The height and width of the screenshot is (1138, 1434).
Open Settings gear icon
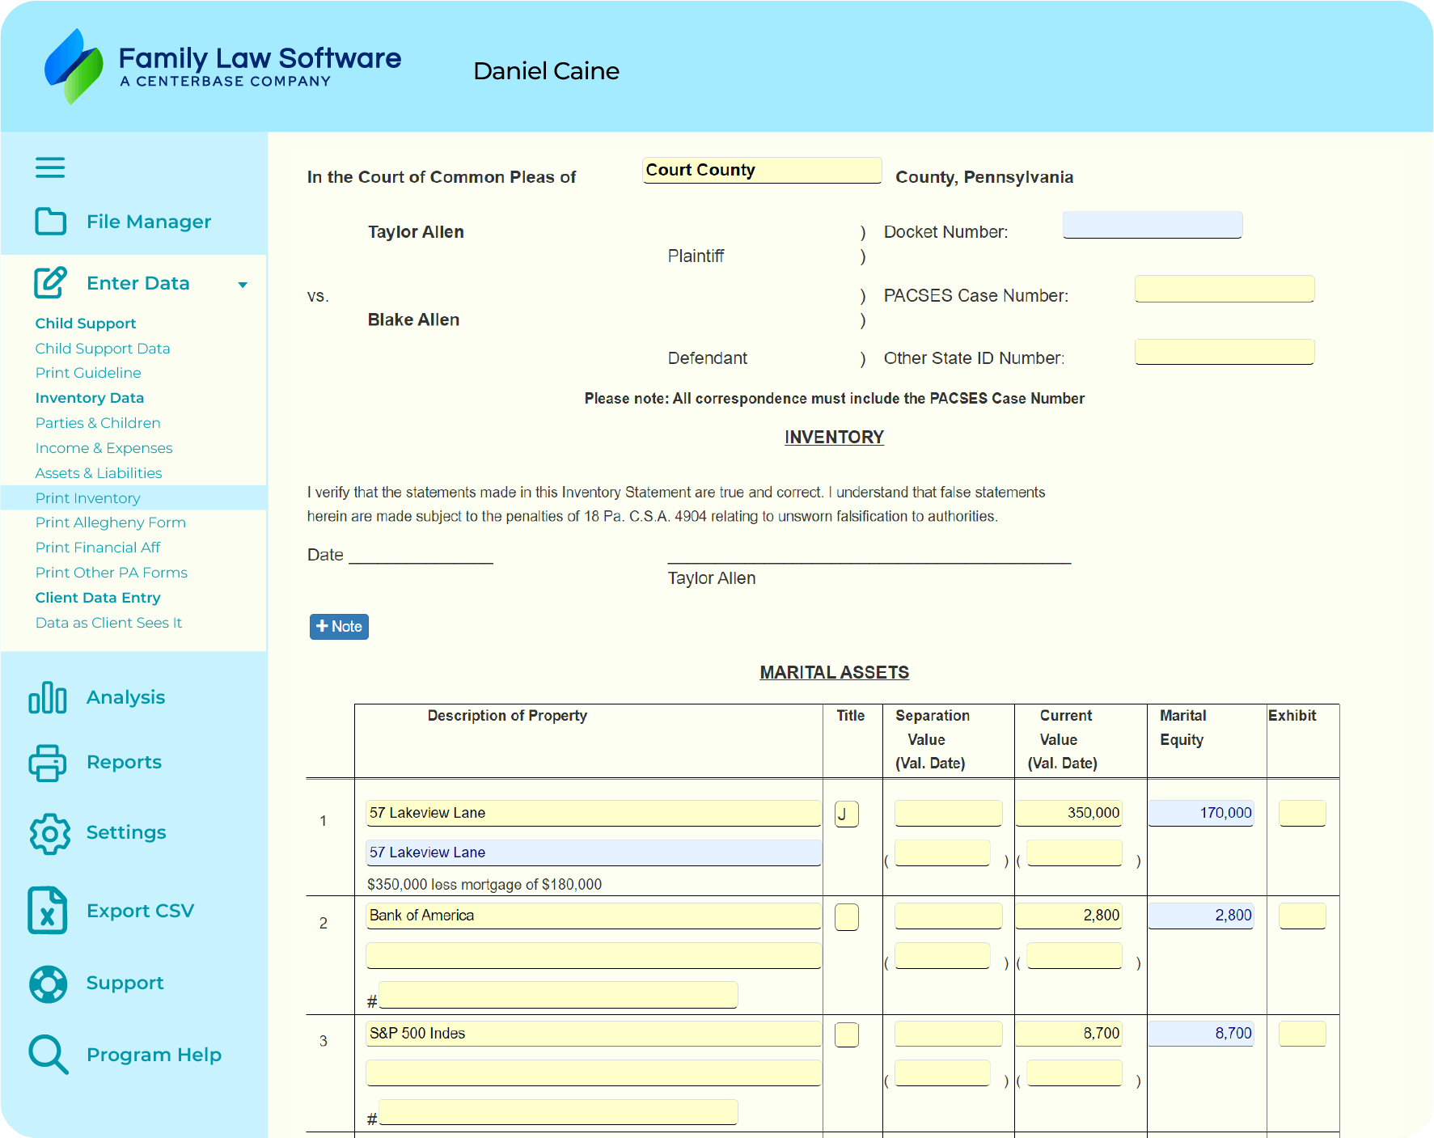click(49, 833)
